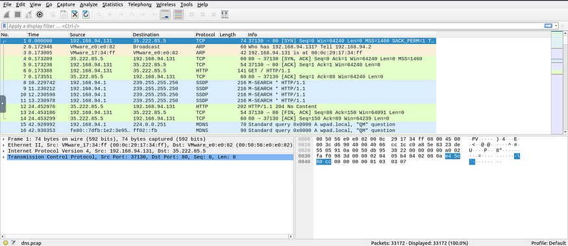Toggle packet list colorization
Image resolution: width=568 pixels, height=246 pixels.
179,15
